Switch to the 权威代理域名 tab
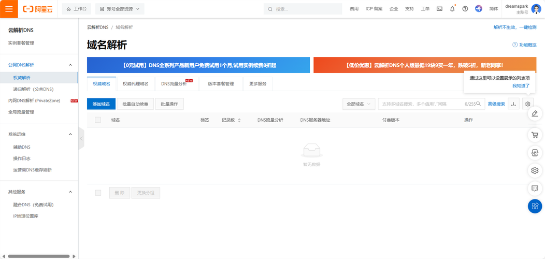 click(136, 84)
